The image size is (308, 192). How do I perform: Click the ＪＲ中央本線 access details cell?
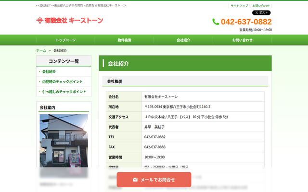[186, 117]
